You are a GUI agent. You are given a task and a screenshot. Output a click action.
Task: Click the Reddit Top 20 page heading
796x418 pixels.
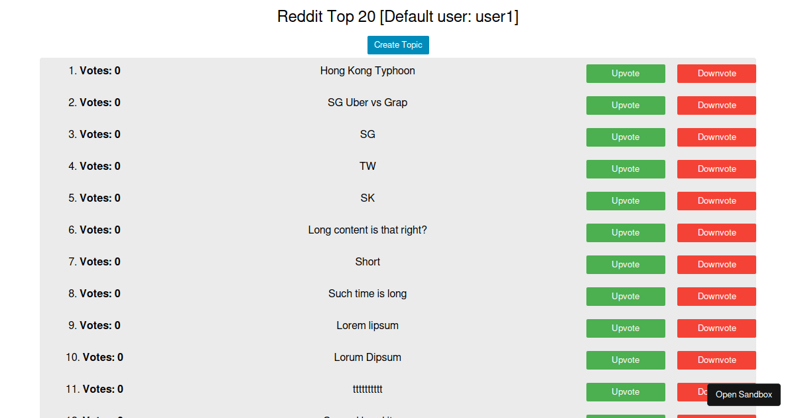[398, 17]
